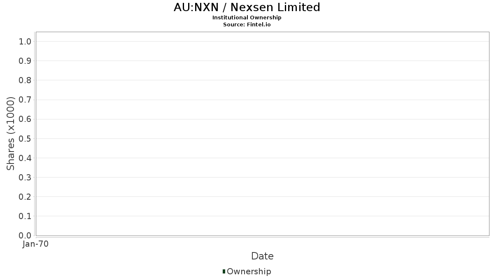Toggle the Ownership series legend label
The width and height of the screenshot is (494, 278).
(x=249, y=272)
